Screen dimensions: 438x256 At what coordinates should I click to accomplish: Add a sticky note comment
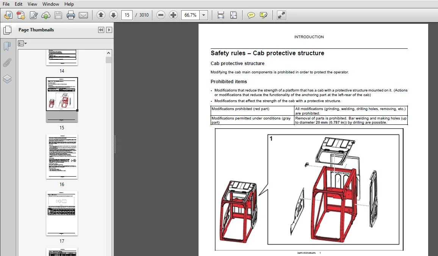point(251,15)
